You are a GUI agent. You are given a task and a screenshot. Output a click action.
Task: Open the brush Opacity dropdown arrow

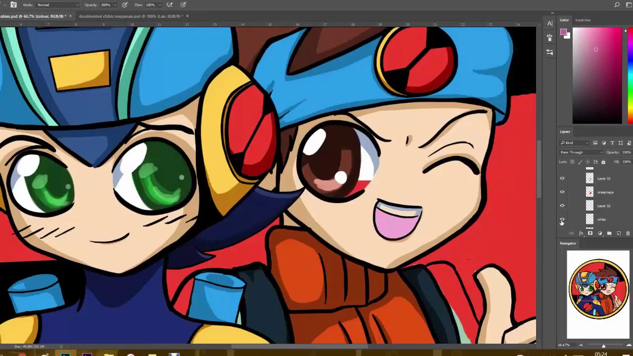[x=116, y=5]
